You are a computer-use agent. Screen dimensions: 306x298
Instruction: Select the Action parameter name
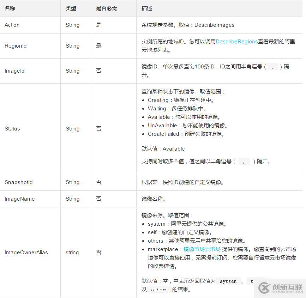(x=12, y=25)
